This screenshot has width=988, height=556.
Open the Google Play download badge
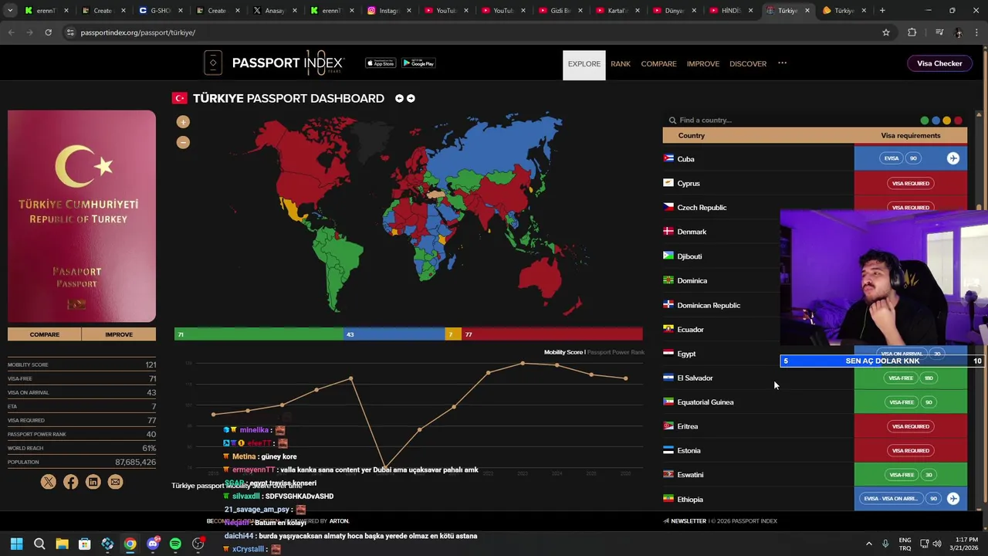[418, 63]
